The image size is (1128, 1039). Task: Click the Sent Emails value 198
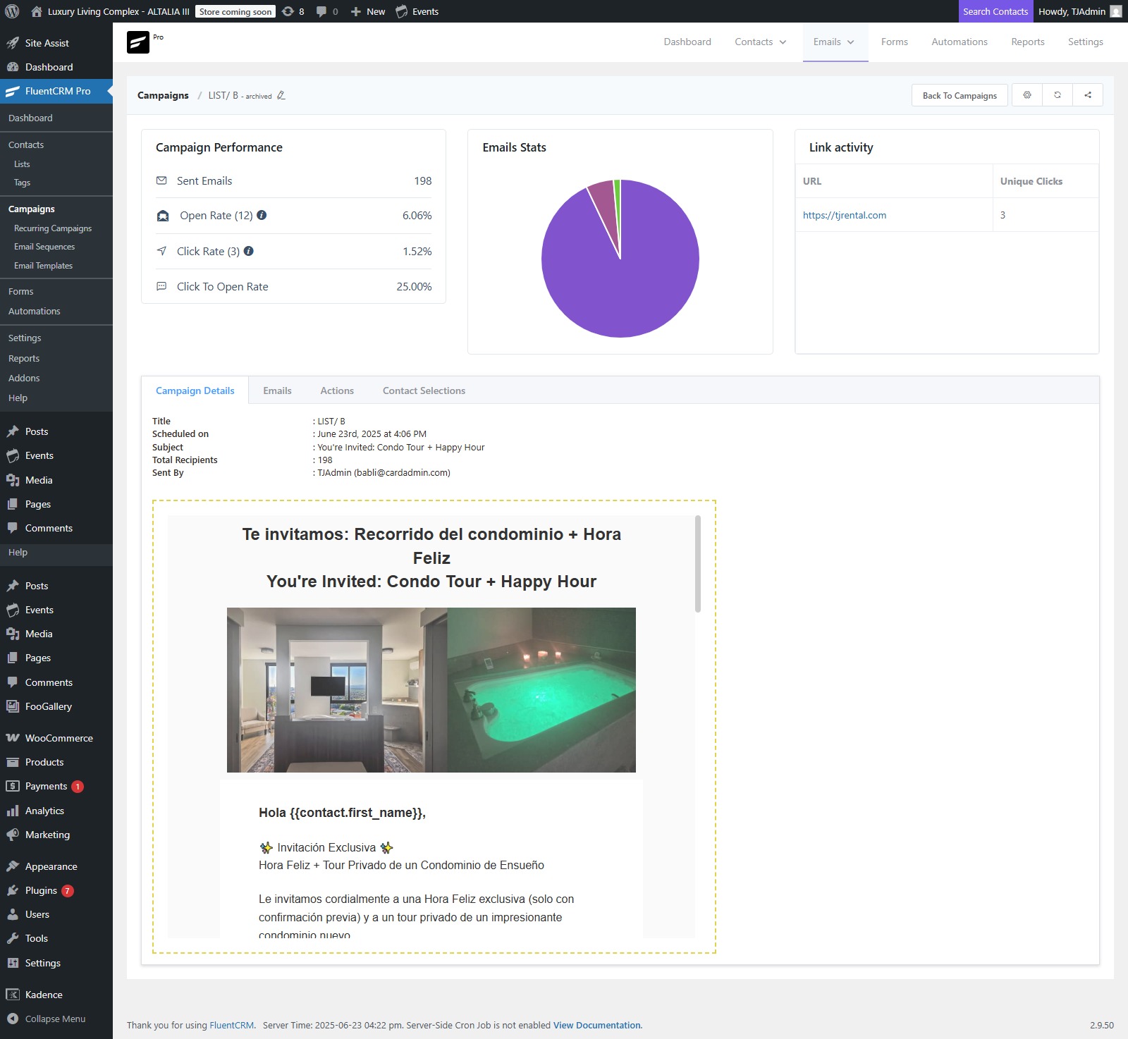coord(423,180)
